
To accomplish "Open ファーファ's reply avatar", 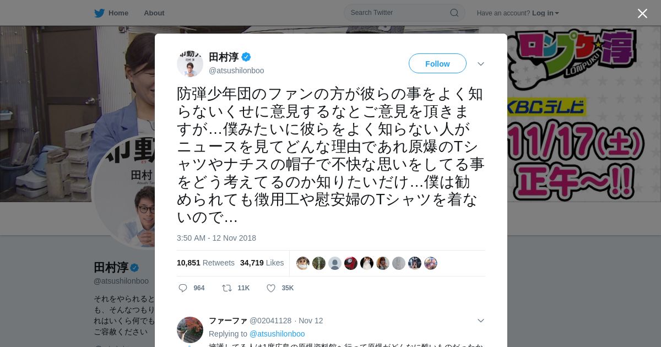I will 190,330.
